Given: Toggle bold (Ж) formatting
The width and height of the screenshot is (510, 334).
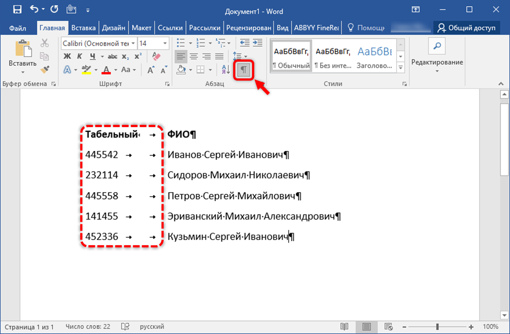Looking at the screenshot, I should point(67,57).
